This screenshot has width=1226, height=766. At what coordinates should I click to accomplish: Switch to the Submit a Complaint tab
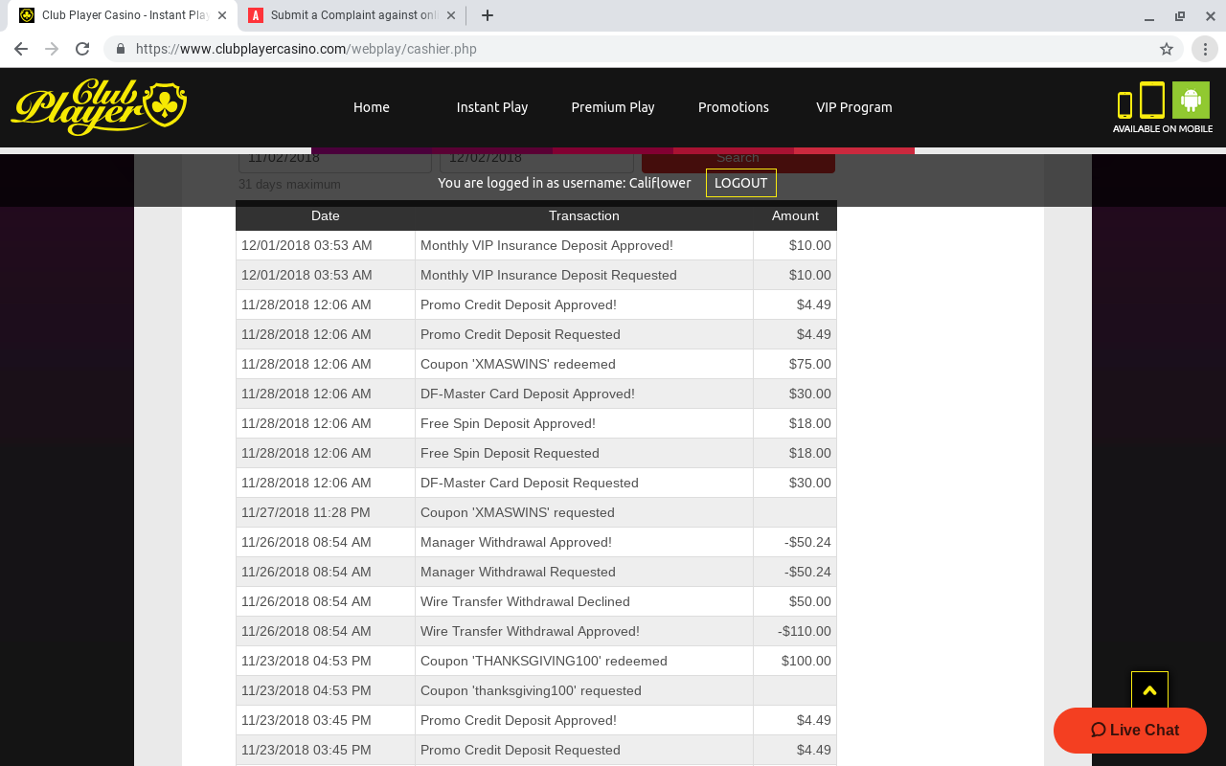(352, 15)
